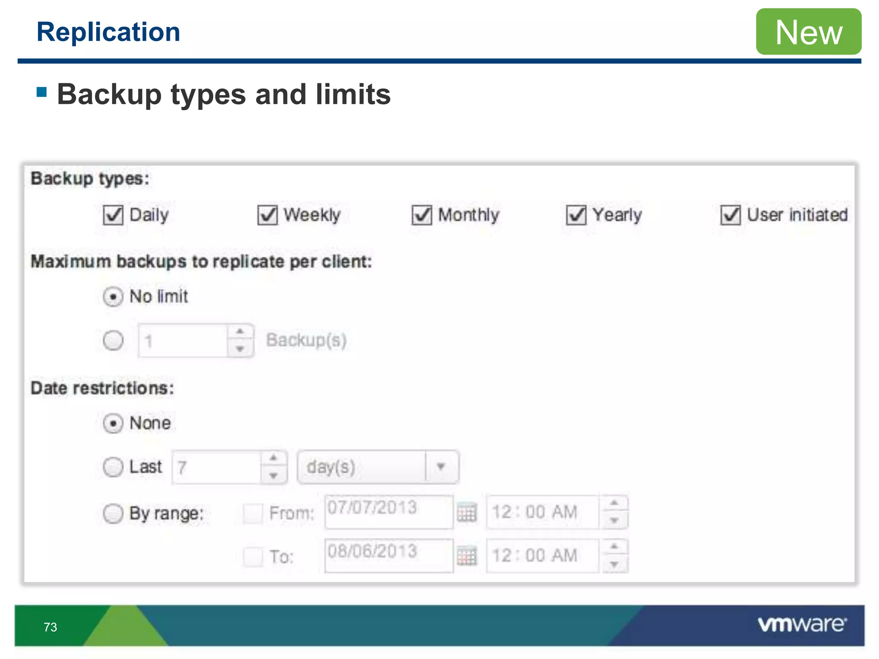
Task: Increment the Last value stepper up arrow
Action: tap(274, 458)
